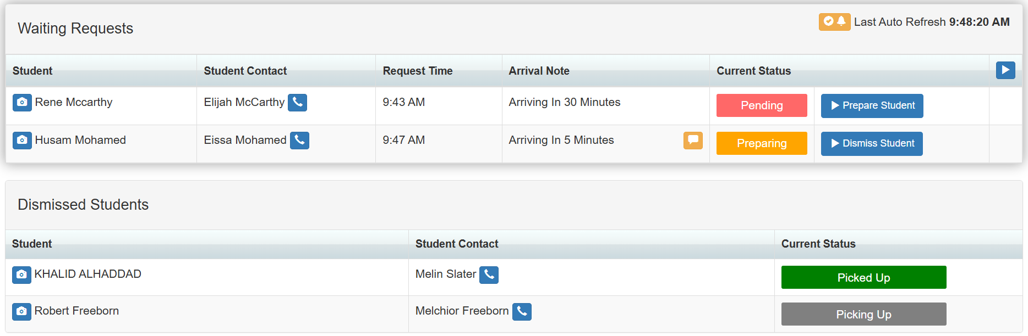Click the Waiting Requests Student column header

pos(32,71)
